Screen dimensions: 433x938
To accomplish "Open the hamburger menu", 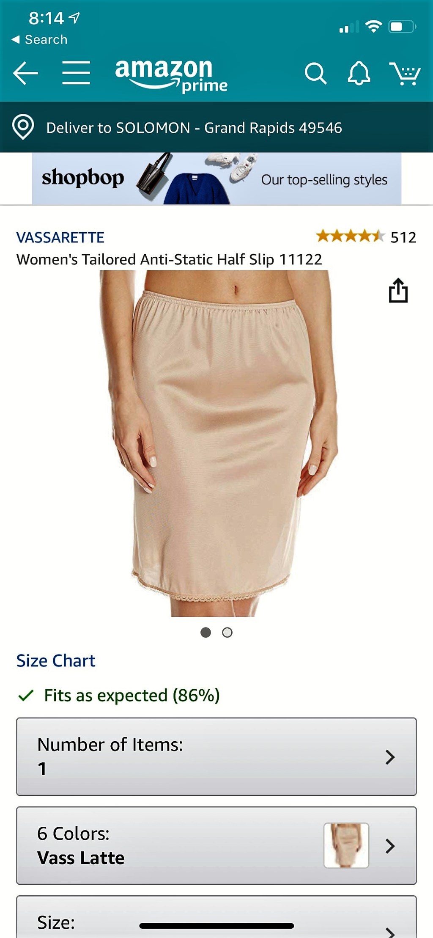I will 76,73.
